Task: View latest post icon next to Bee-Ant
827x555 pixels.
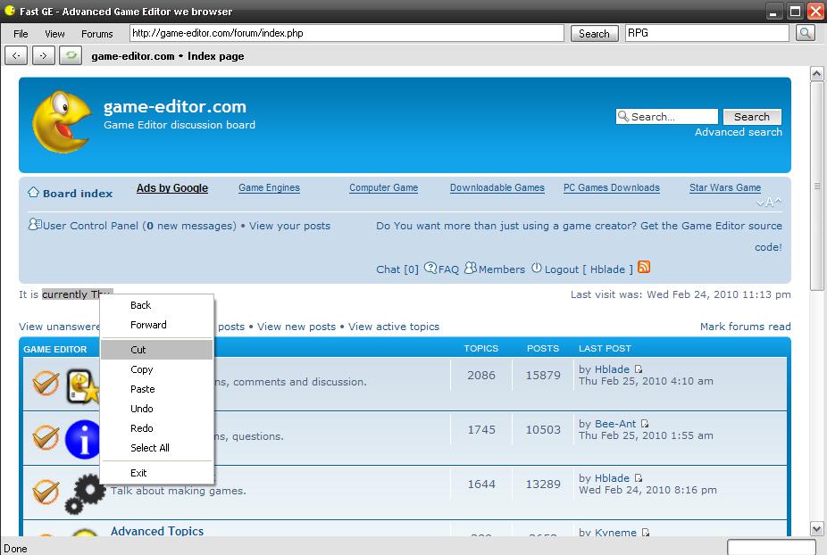Action: click(x=645, y=424)
